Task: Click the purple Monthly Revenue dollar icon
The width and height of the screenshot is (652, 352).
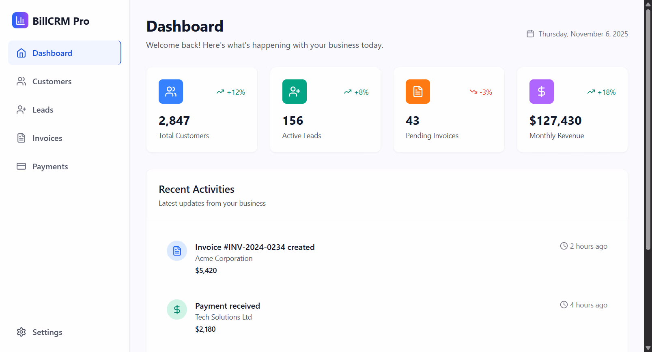Action: pos(541,92)
